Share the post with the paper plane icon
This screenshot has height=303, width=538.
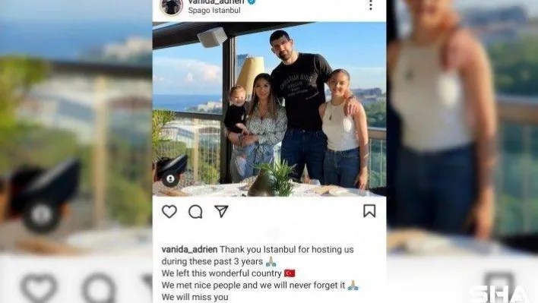point(221,211)
